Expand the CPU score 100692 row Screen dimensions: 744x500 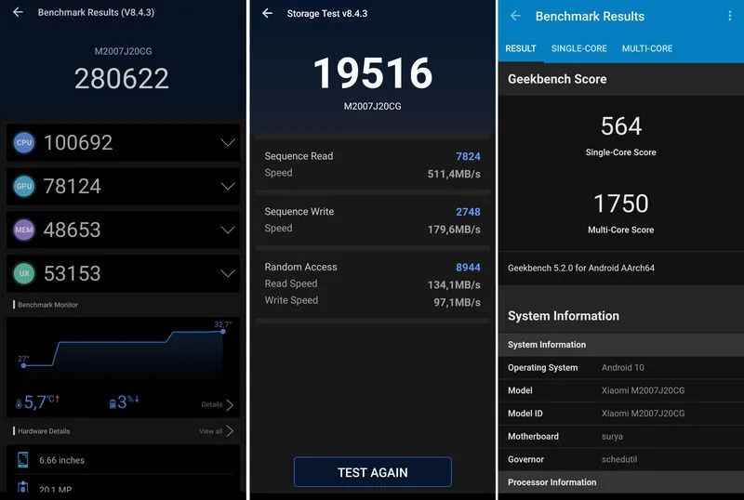point(228,142)
